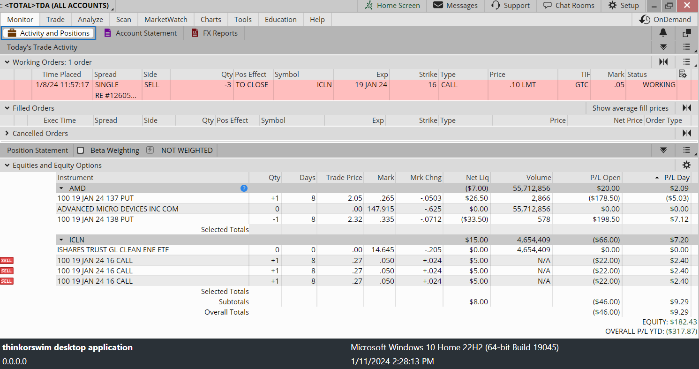Click Show average fill prices

(x=630, y=108)
